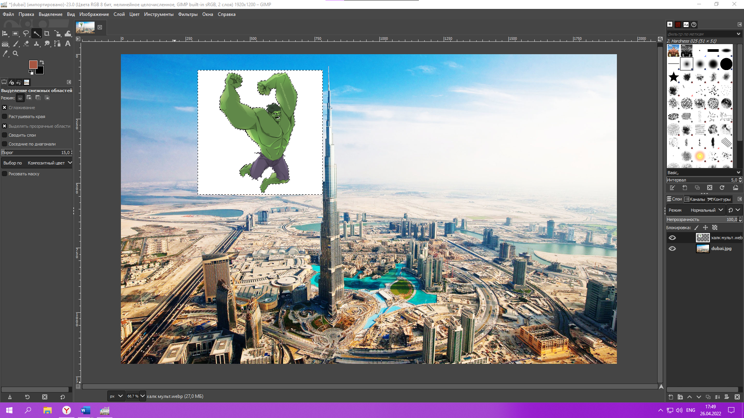Select the Zoom magnifier tool
This screenshot has height=418, width=744.
15,54
